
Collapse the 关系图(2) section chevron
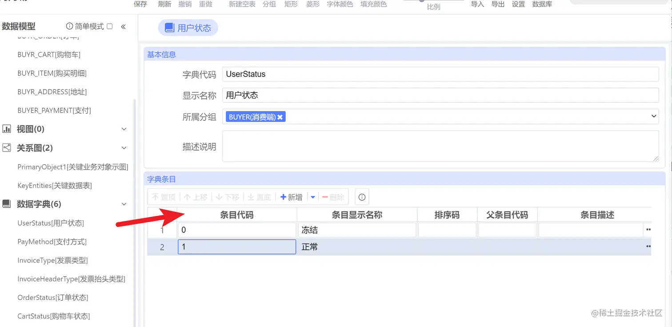coord(124,148)
